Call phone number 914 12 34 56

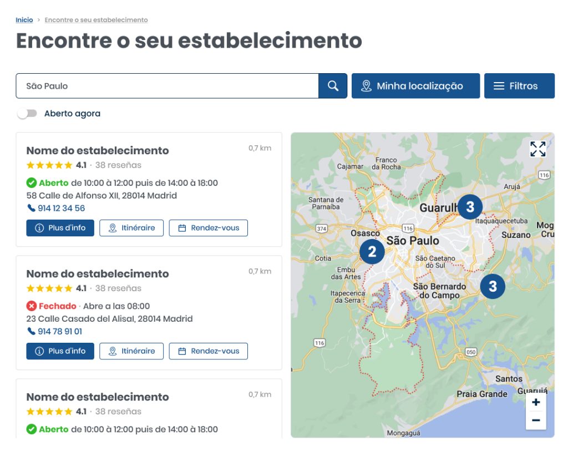pos(56,208)
